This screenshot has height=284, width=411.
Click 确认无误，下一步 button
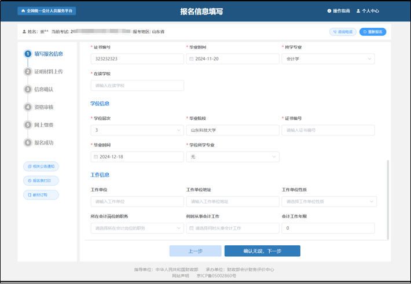click(x=262, y=251)
